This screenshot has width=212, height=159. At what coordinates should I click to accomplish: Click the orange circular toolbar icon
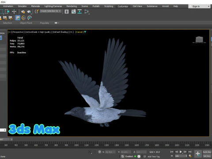(x=23, y=18)
